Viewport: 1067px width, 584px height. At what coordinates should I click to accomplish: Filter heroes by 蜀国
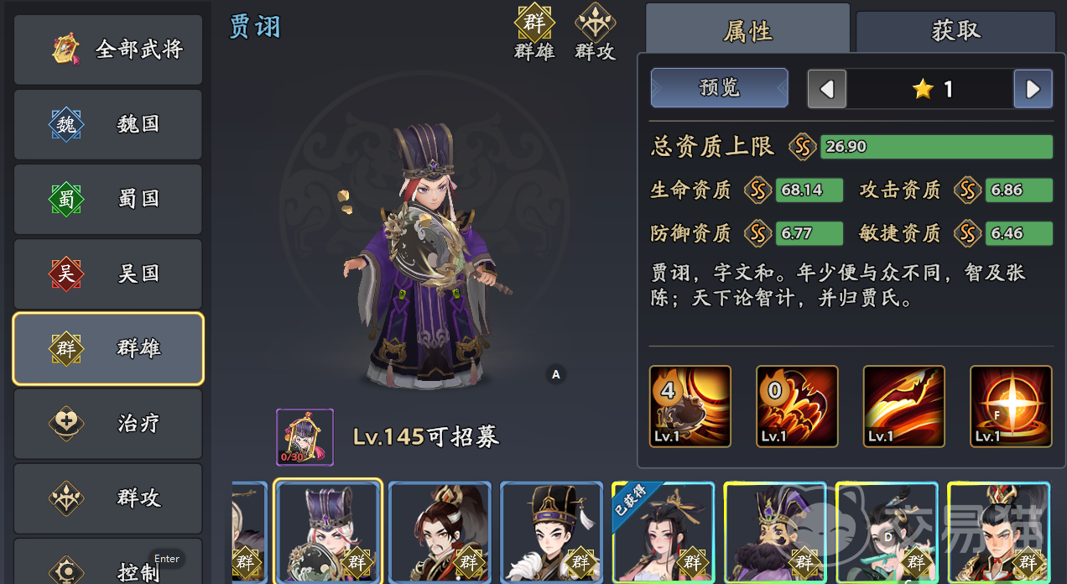pos(108,199)
